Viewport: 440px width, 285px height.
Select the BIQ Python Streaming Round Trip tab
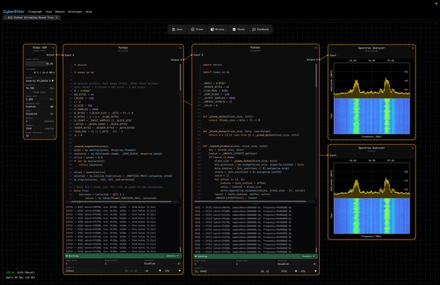pos(30,17)
